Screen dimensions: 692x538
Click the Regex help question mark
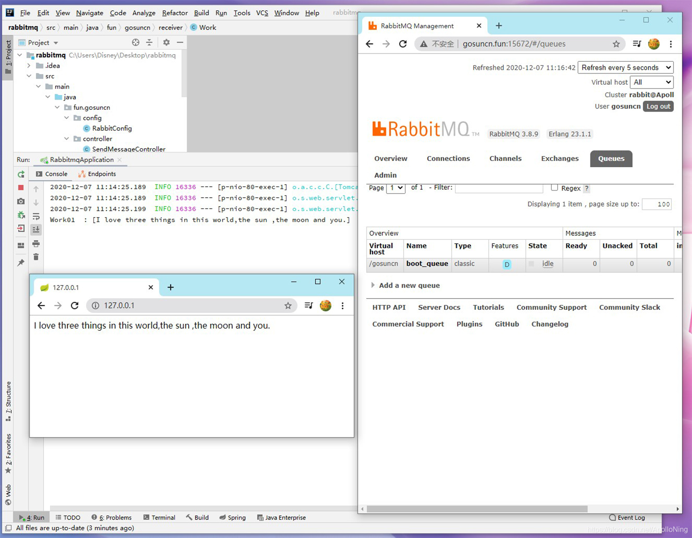pyautogui.click(x=587, y=188)
